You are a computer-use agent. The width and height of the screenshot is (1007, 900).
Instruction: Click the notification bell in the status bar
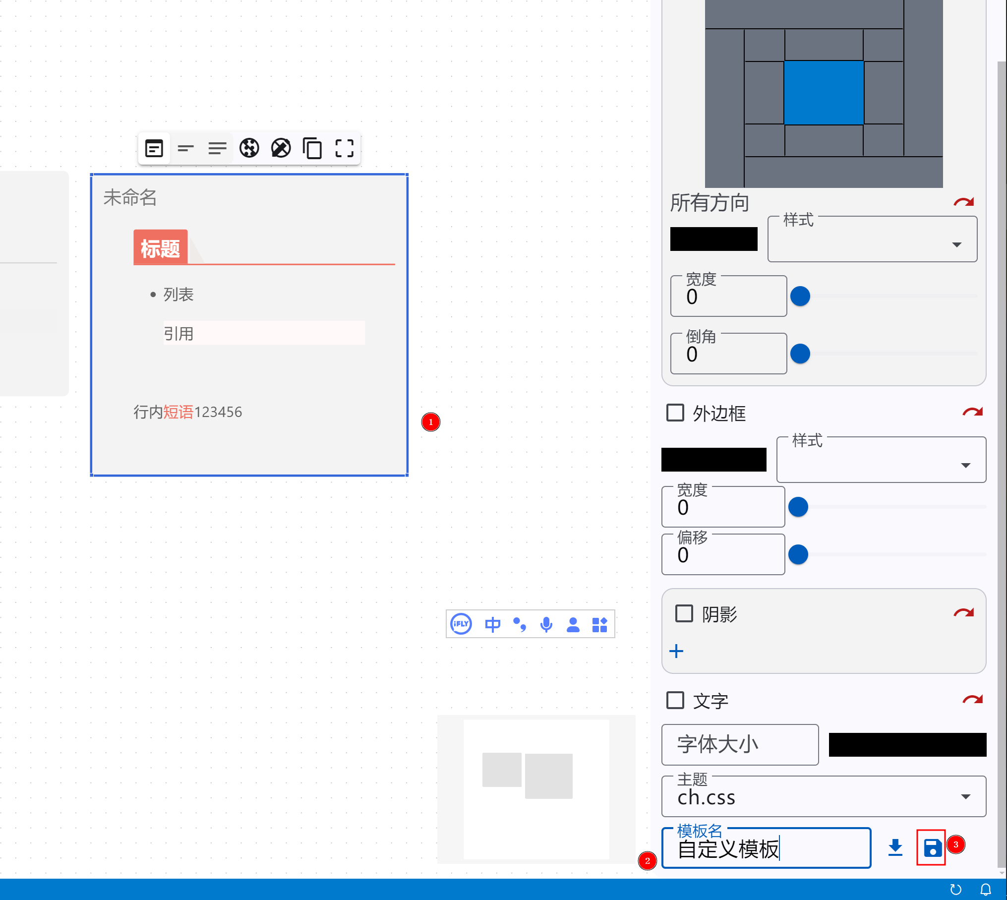point(986,890)
